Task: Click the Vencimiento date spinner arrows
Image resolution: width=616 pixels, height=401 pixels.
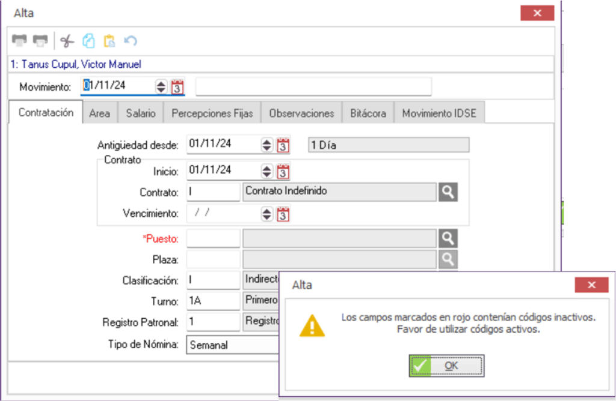Action: point(267,214)
